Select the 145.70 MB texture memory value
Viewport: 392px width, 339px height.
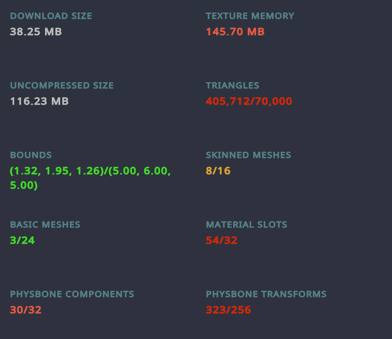click(x=235, y=32)
